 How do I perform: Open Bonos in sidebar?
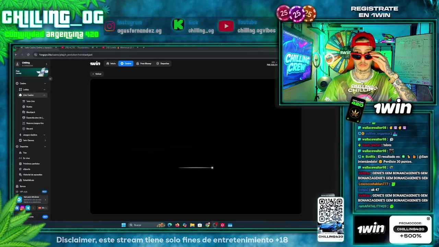(23, 186)
